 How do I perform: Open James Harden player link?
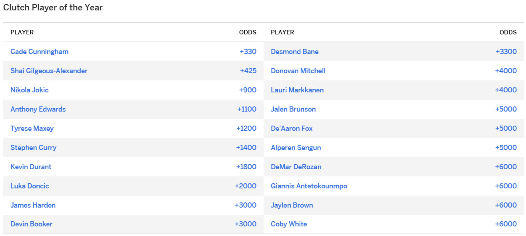[33, 205]
